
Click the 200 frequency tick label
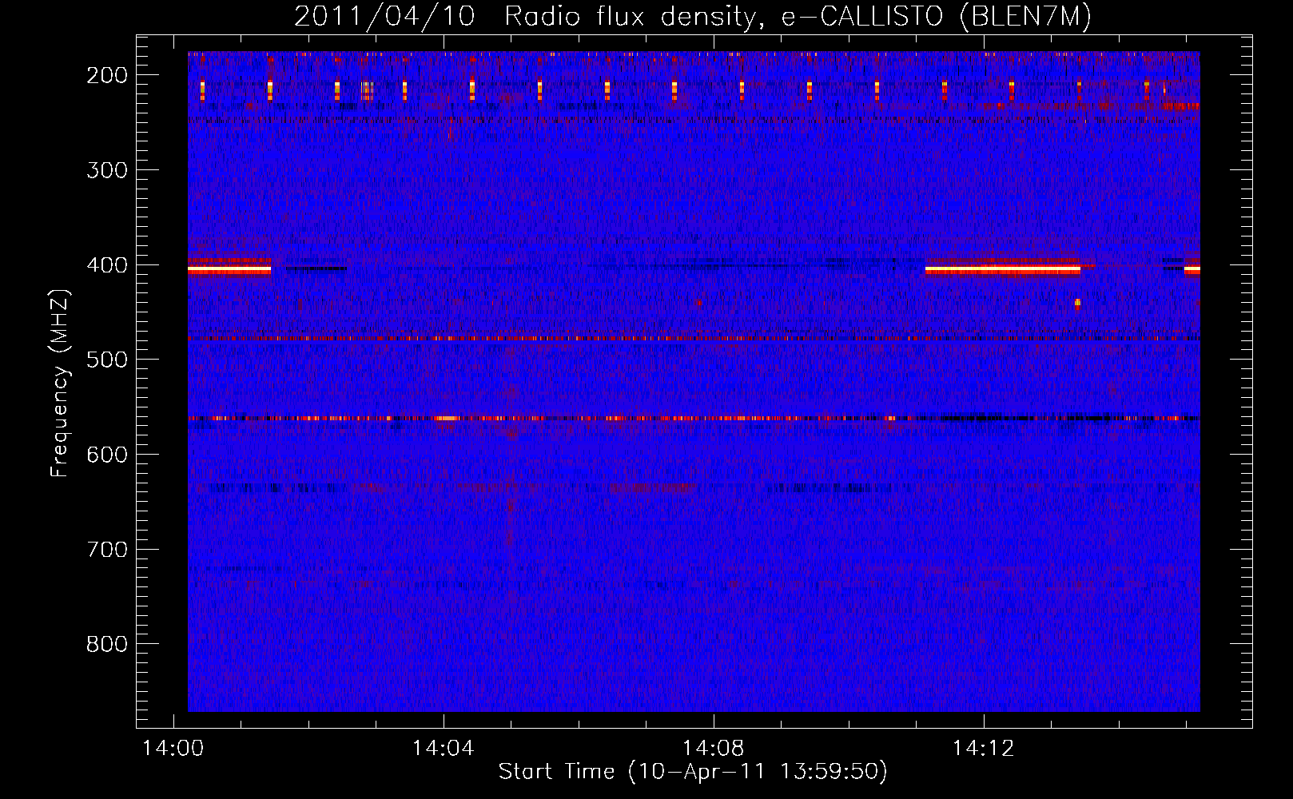pos(106,75)
